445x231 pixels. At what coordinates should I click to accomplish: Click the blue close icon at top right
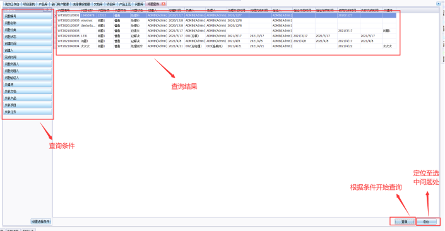[438, 4]
